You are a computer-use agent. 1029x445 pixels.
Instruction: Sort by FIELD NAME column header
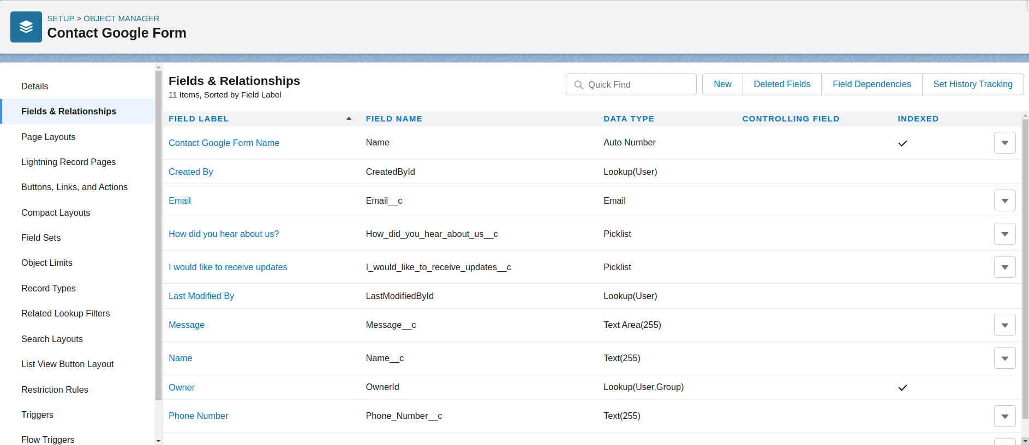click(394, 119)
